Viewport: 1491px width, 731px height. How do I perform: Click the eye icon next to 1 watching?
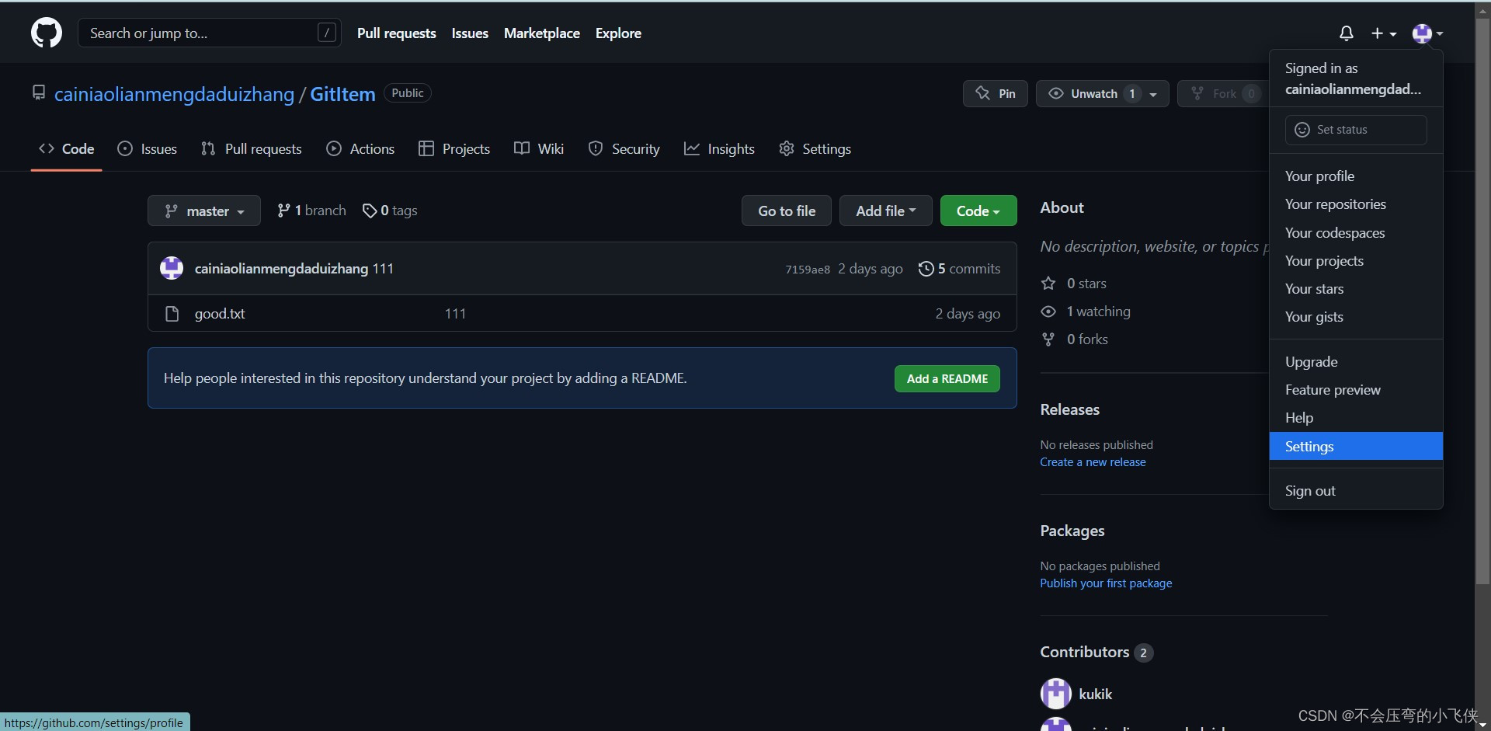pos(1048,312)
